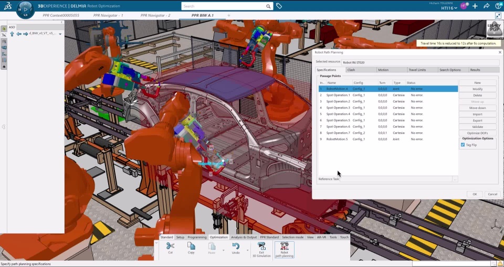Select the fourth left sidebar icon
The image size is (504, 267).
point(4,48)
